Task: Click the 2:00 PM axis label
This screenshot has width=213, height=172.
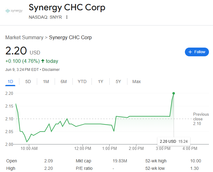Action: 136,148
